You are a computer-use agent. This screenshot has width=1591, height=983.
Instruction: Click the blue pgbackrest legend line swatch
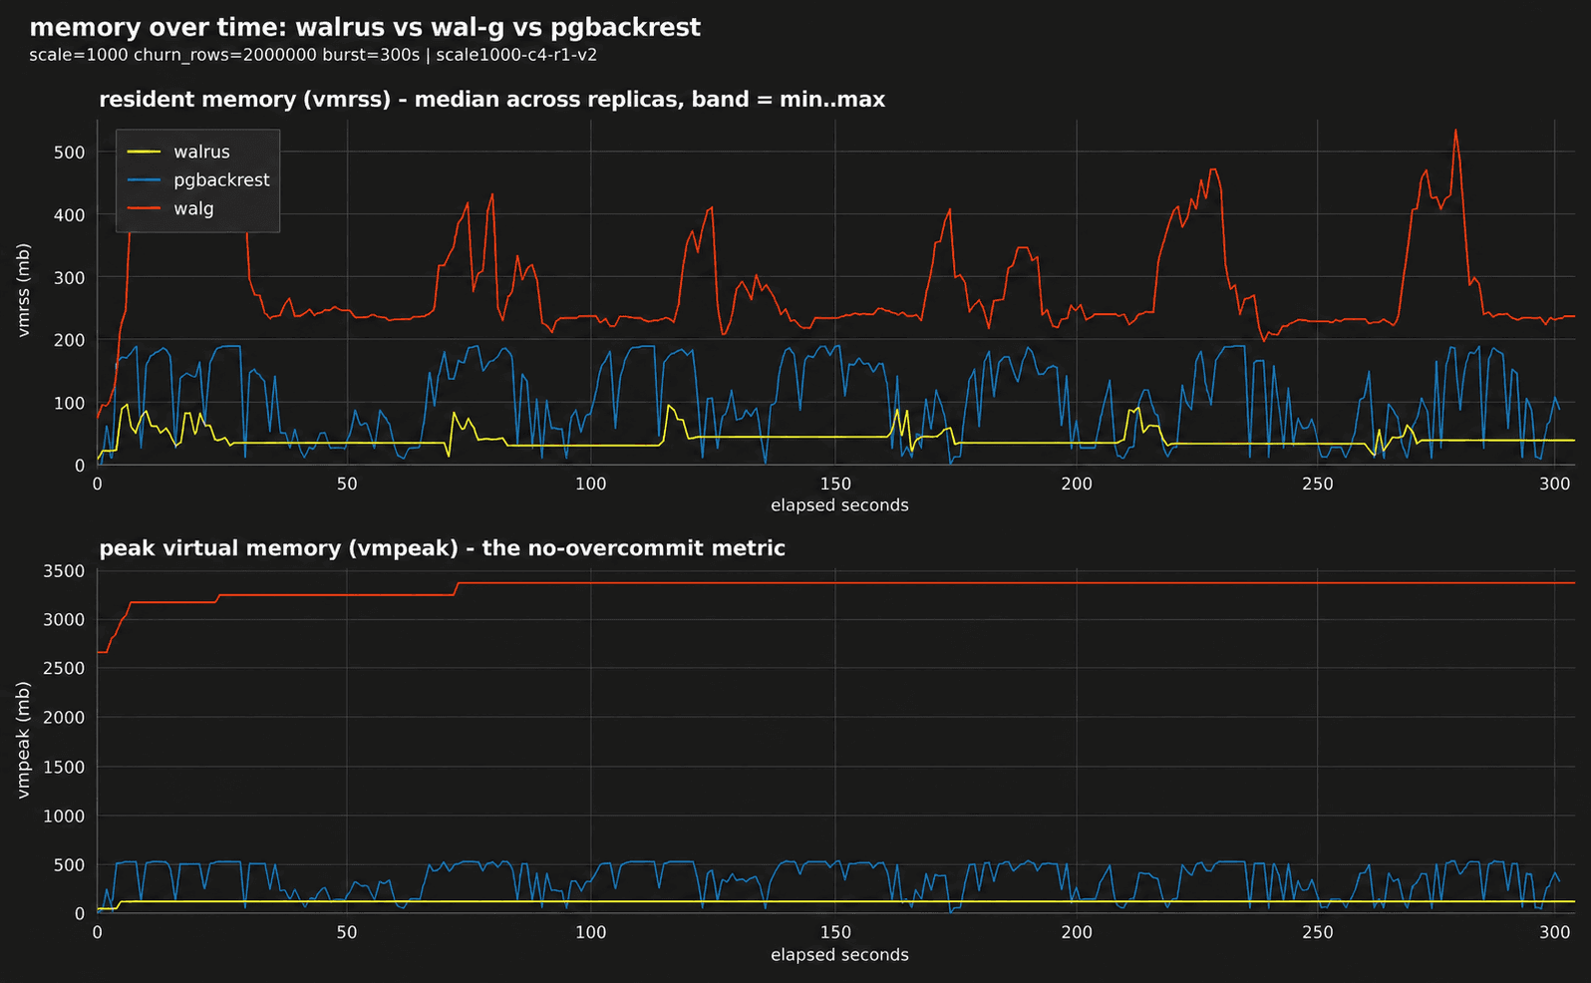(144, 180)
